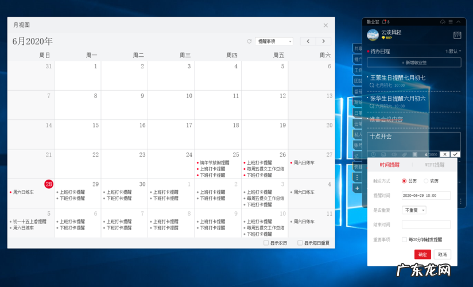Click the cloud sync icon in title bar
473x287 pixels.
click(x=443, y=22)
